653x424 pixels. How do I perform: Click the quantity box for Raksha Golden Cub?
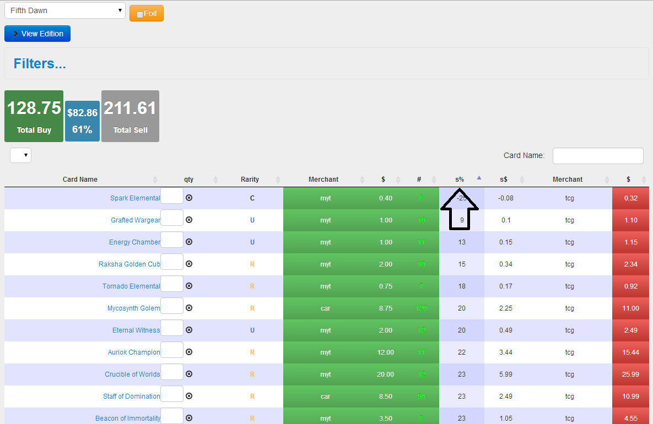point(172,264)
